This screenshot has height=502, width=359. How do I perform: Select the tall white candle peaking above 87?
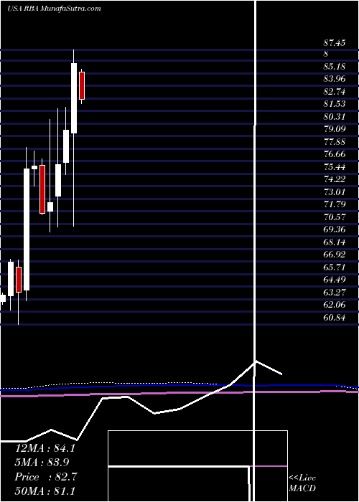74,98
